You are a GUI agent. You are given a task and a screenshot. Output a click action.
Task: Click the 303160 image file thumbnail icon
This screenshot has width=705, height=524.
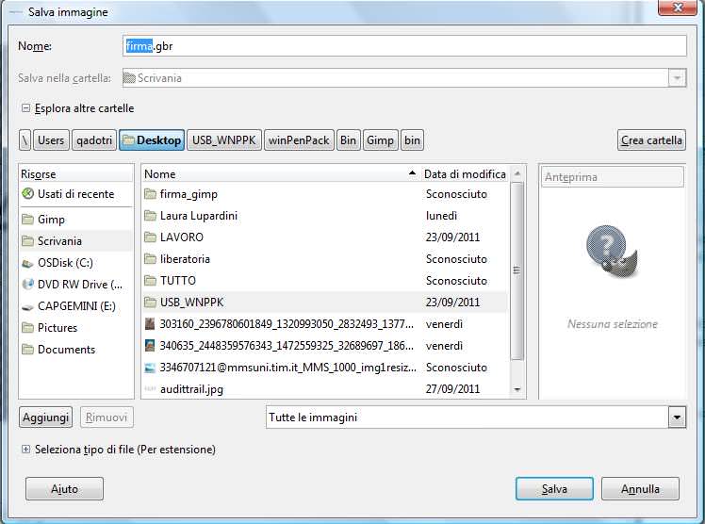click(150, 323)
